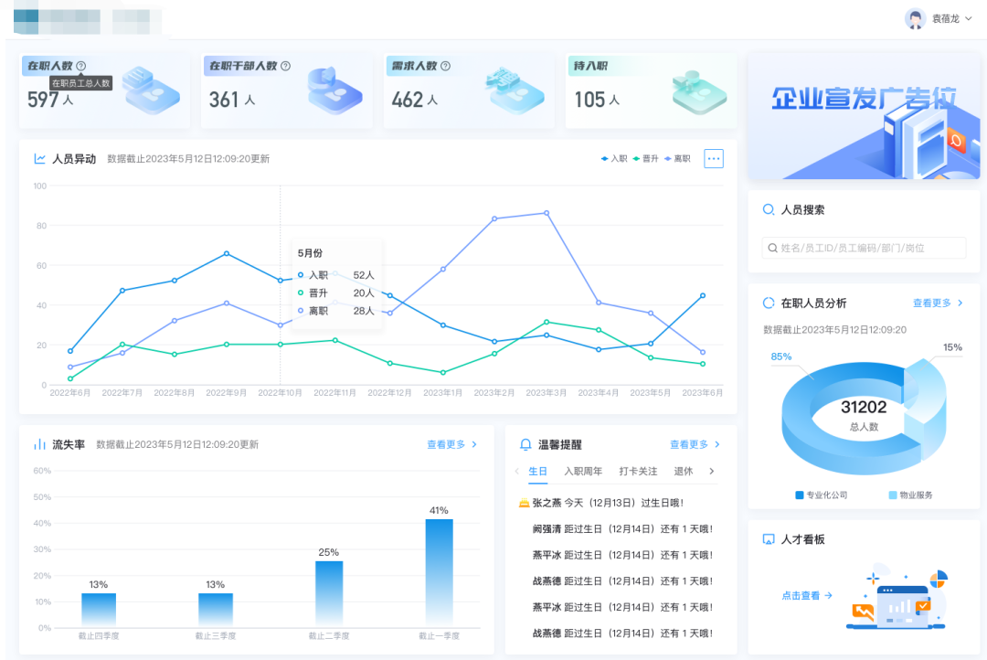Expand the 袁蓓龙 account dropdown arrow
This screenshot has width=987, height=660.
pos(969,19)
